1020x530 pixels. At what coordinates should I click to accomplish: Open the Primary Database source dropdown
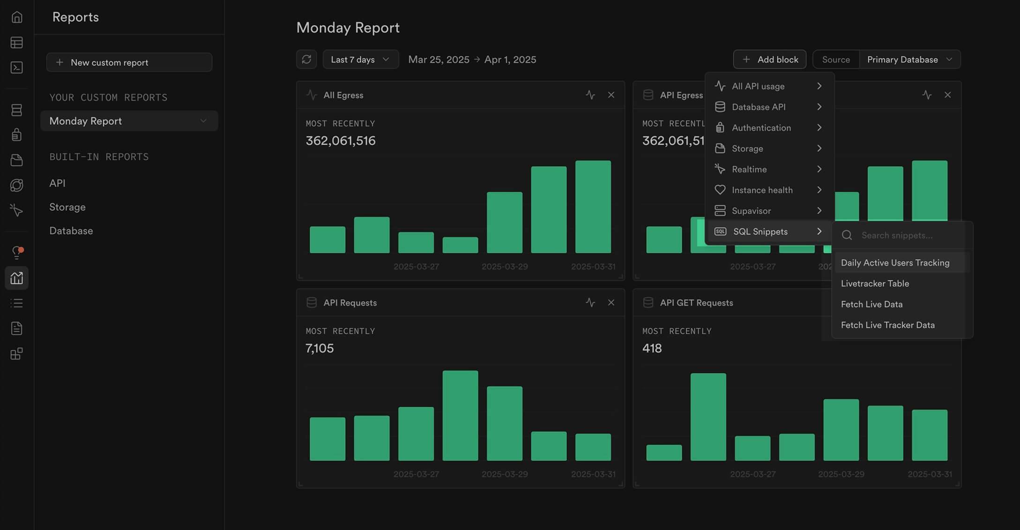(x=909, y=60)
